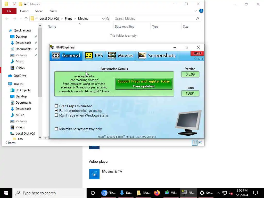Click the Build 15631 field
The height and width of the screenshot is (198, 264).
(190, 93)
